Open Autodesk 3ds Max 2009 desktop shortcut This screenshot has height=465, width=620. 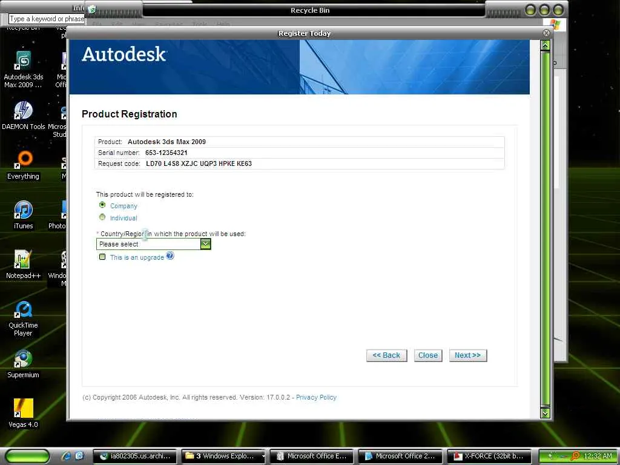pyautogui.click(x=24, y=70)
